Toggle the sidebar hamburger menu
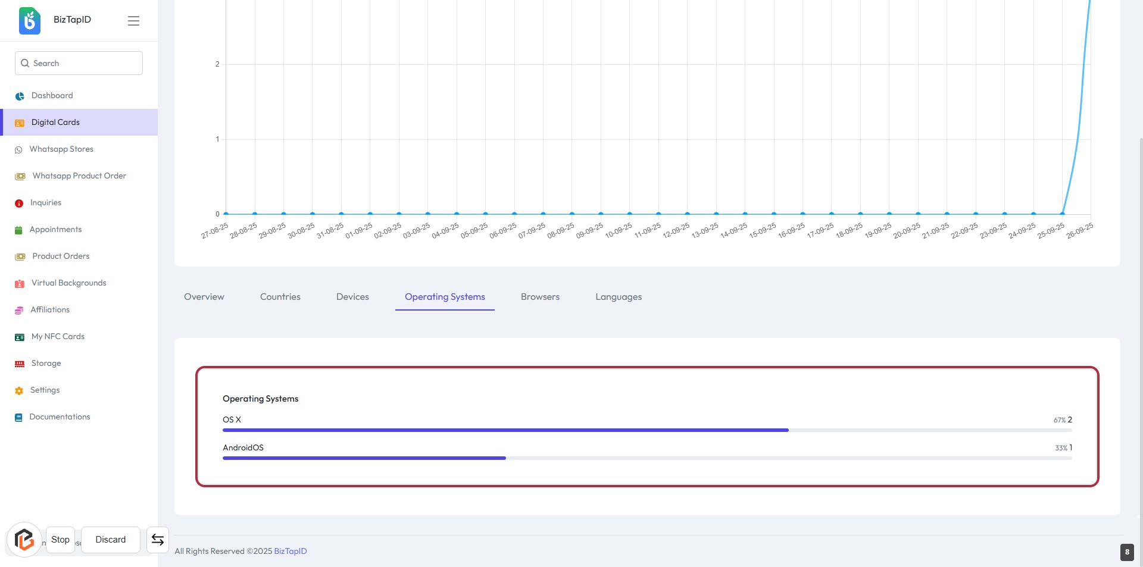This screenshot has width=1143, height=567. coord(133,21)
